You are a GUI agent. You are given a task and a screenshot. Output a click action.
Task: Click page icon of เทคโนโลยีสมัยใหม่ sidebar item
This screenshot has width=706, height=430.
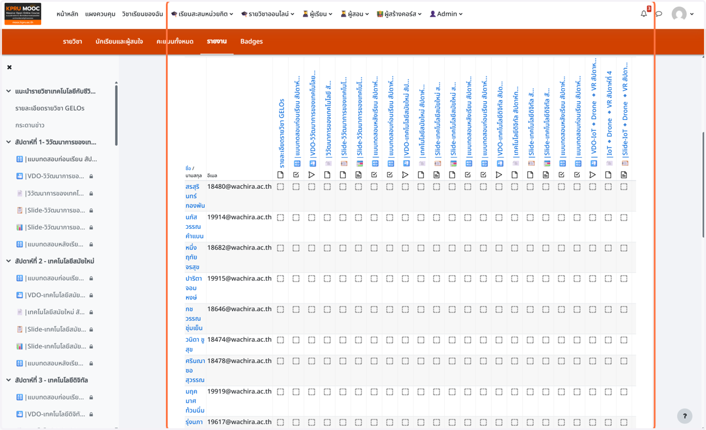(19, 312)
